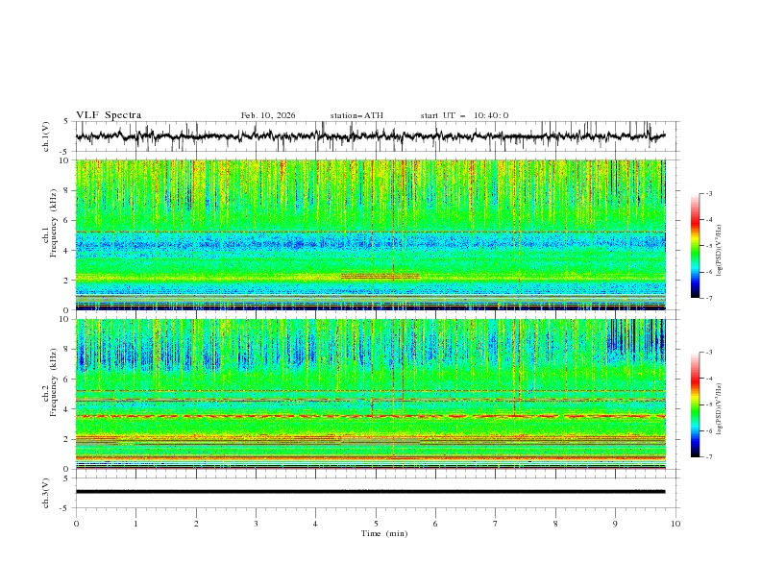Click the "station=ATH" header label
761x588 pixels.
point(356,115)
